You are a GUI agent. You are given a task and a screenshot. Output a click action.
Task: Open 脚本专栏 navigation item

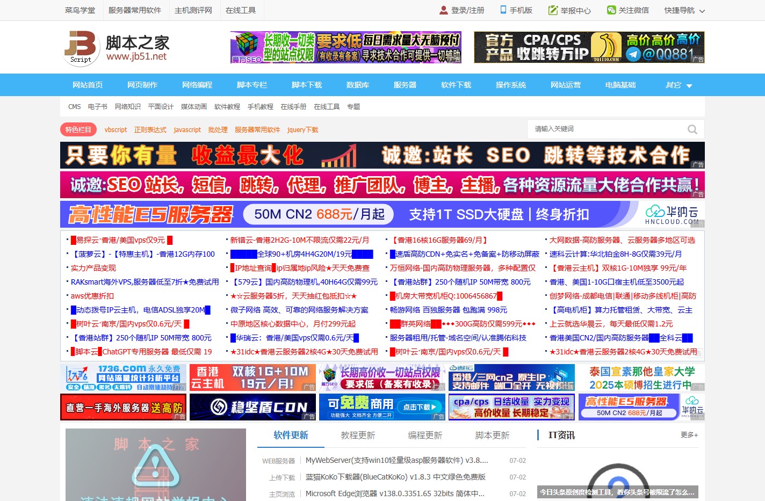pyautogui.click(x=252, y=85)
